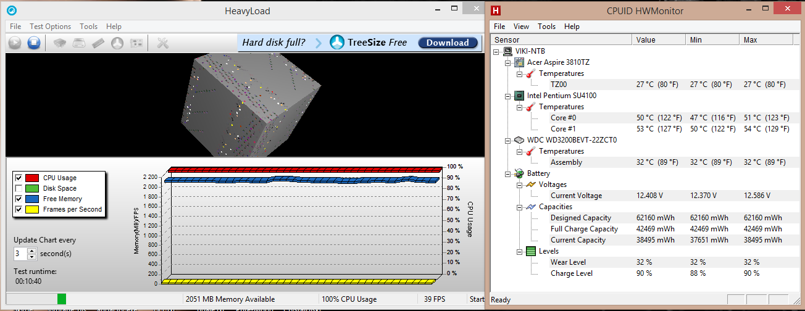Click the Min column header

(712, 39)
